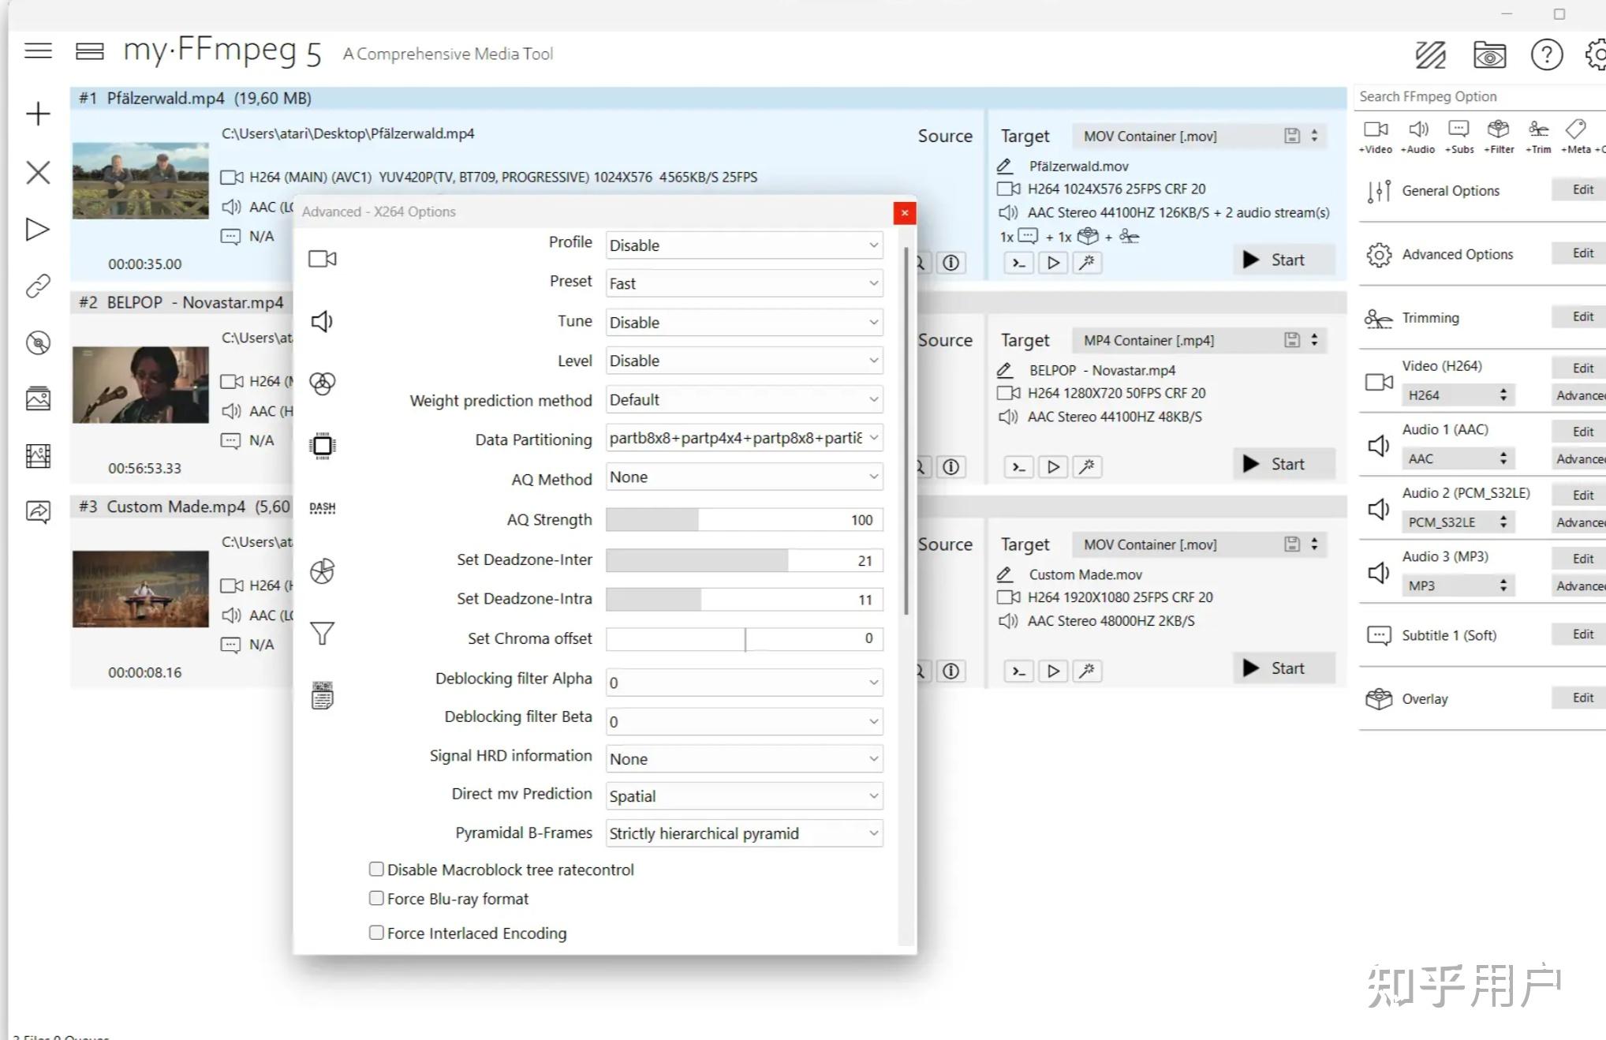Screen dimensions: 1606x1040
Task: Select the #2 BELPOP - Novastar.mp4 header
Action: pyautogui.click(x=181, y=302)
